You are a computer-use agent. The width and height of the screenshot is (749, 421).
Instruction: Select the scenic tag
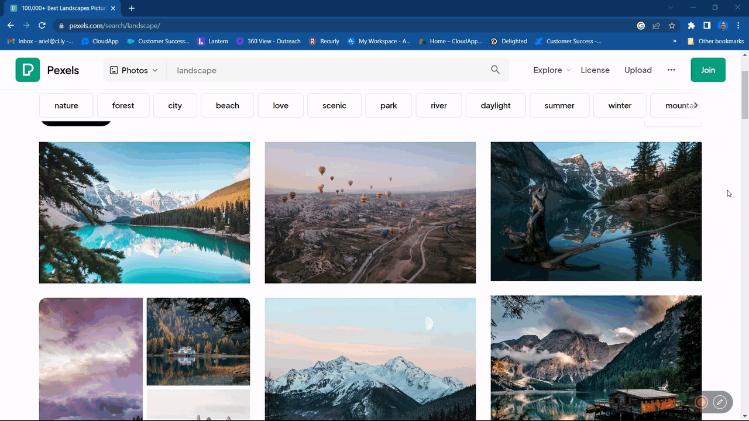(334, 105)
